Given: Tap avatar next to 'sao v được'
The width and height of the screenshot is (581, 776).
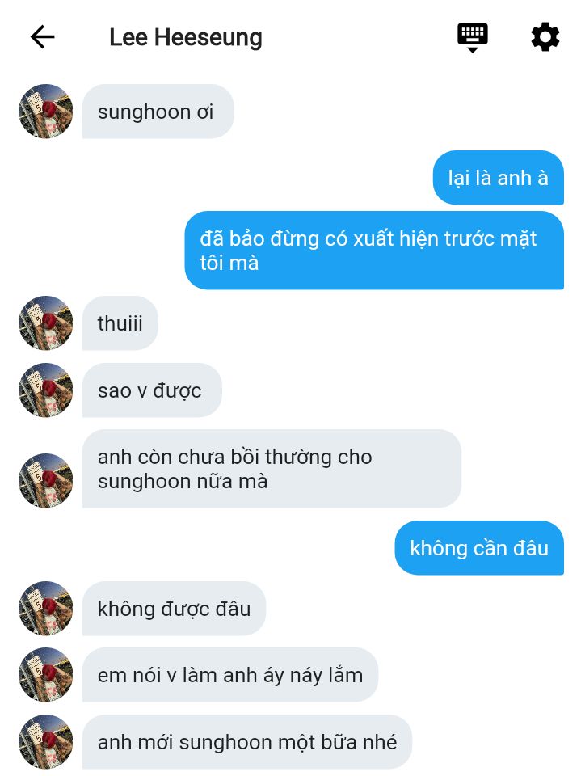Looking at the screenshot, I should pyautogui.click(x=45, y=390).
